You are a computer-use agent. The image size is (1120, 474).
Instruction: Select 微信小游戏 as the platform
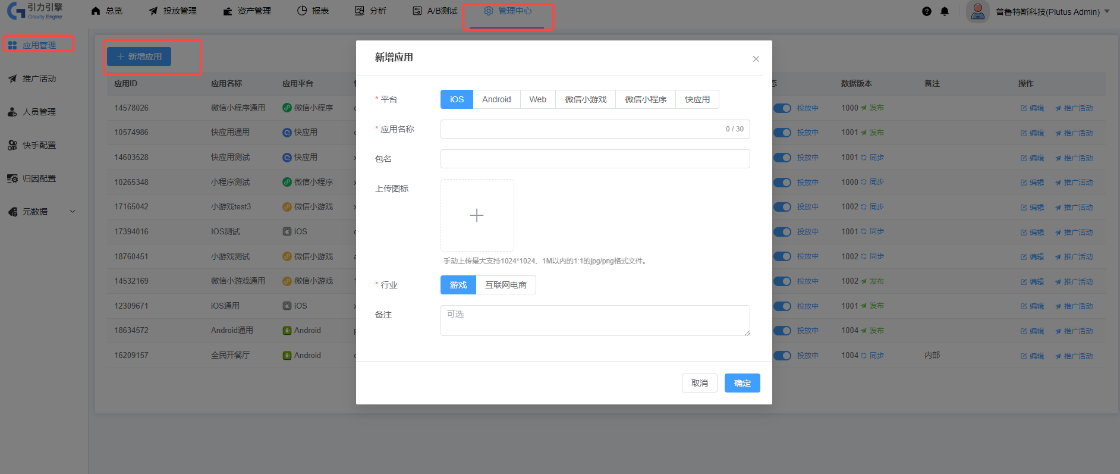(585, 99)
